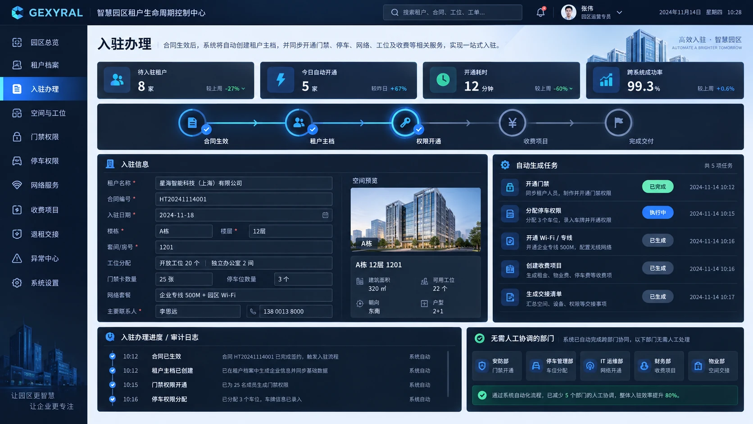Click the 分配停车权限 task icon
This screenshot has height=424, width=753.
pos(510,214)
